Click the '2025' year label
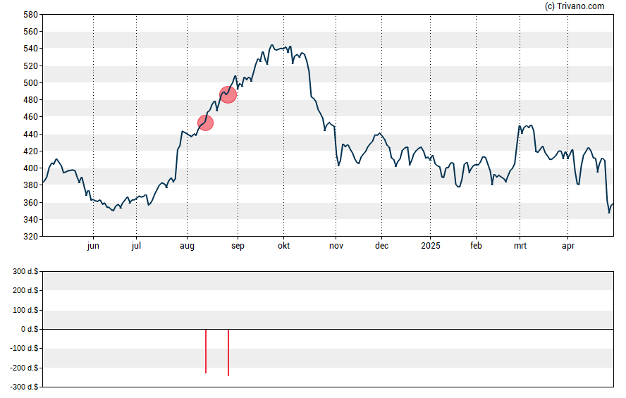 (430, 246)
